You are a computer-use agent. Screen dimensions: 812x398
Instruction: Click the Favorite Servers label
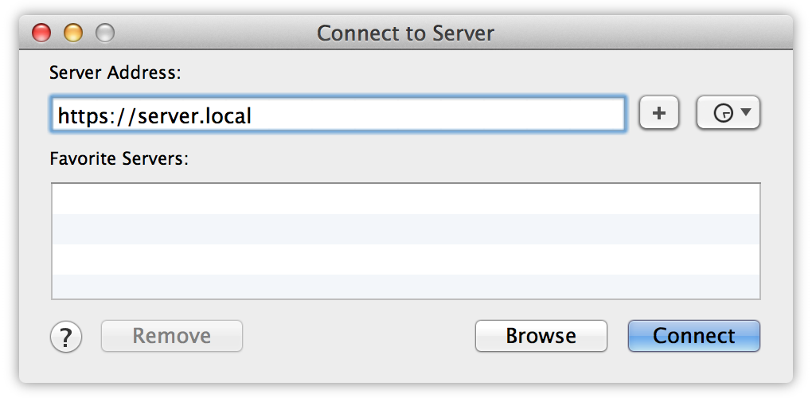(119, 158)
